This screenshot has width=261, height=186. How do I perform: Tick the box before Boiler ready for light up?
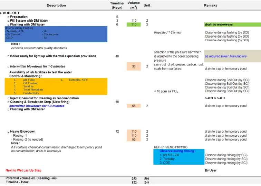click(8, 56)
